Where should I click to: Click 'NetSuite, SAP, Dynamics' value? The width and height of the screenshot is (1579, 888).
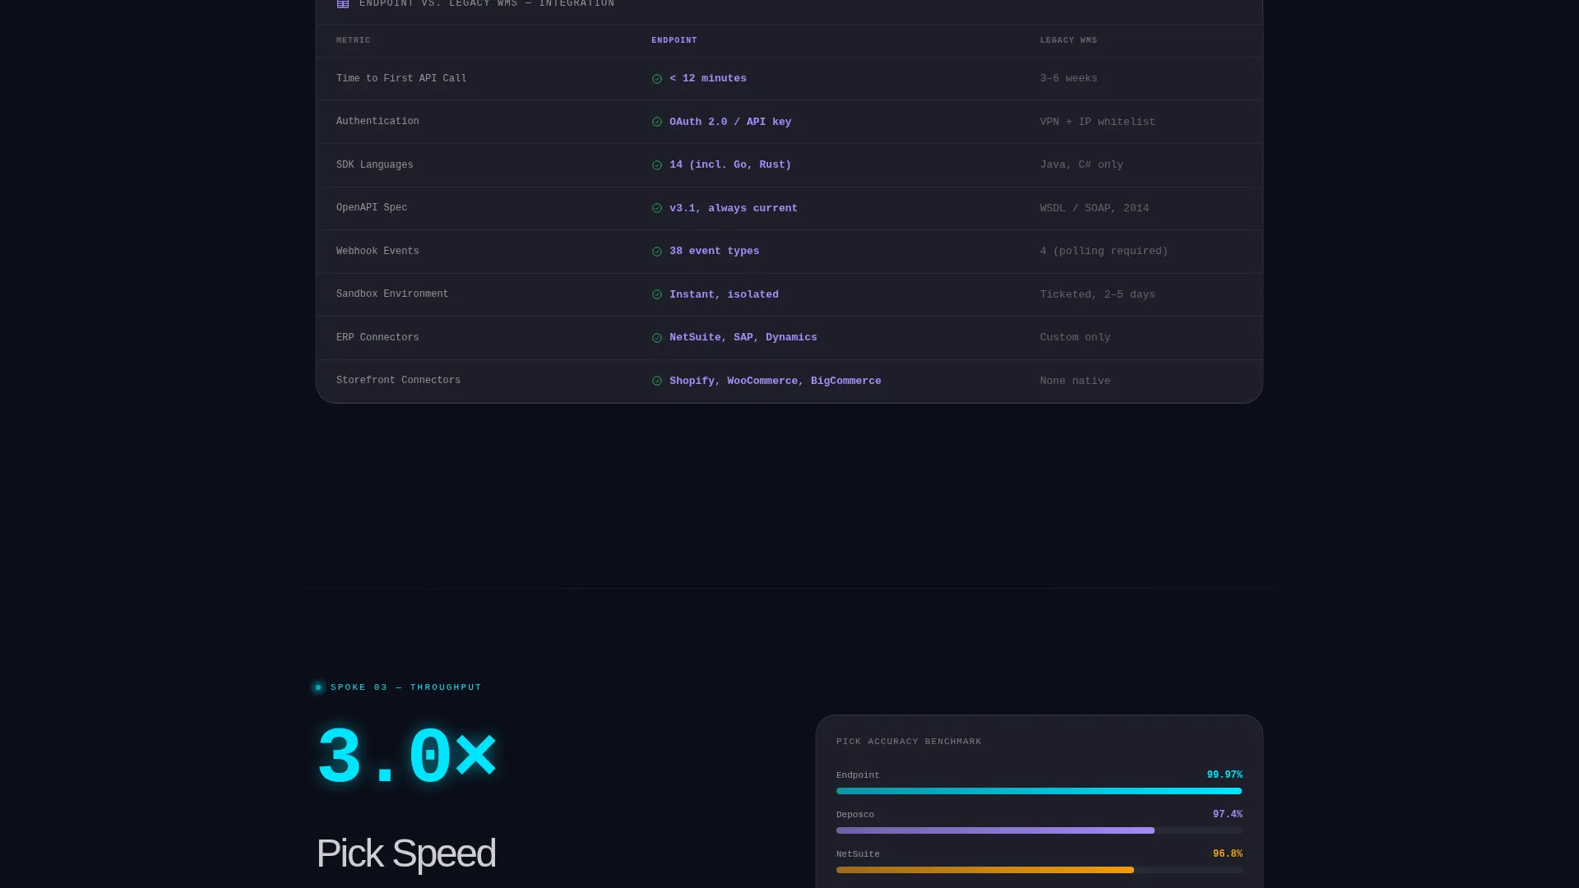tap(743, 338)
